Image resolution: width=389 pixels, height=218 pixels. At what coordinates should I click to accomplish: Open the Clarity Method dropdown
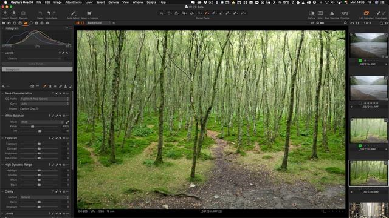[44, 197]
